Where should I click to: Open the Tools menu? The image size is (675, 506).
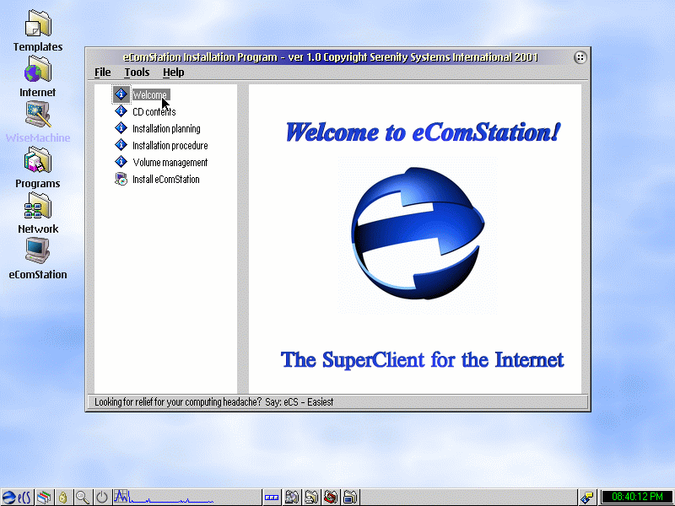(x=137, y=73)
